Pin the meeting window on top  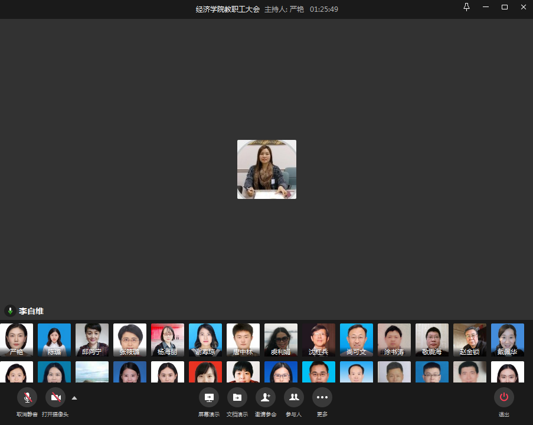[x=467, y=7]
